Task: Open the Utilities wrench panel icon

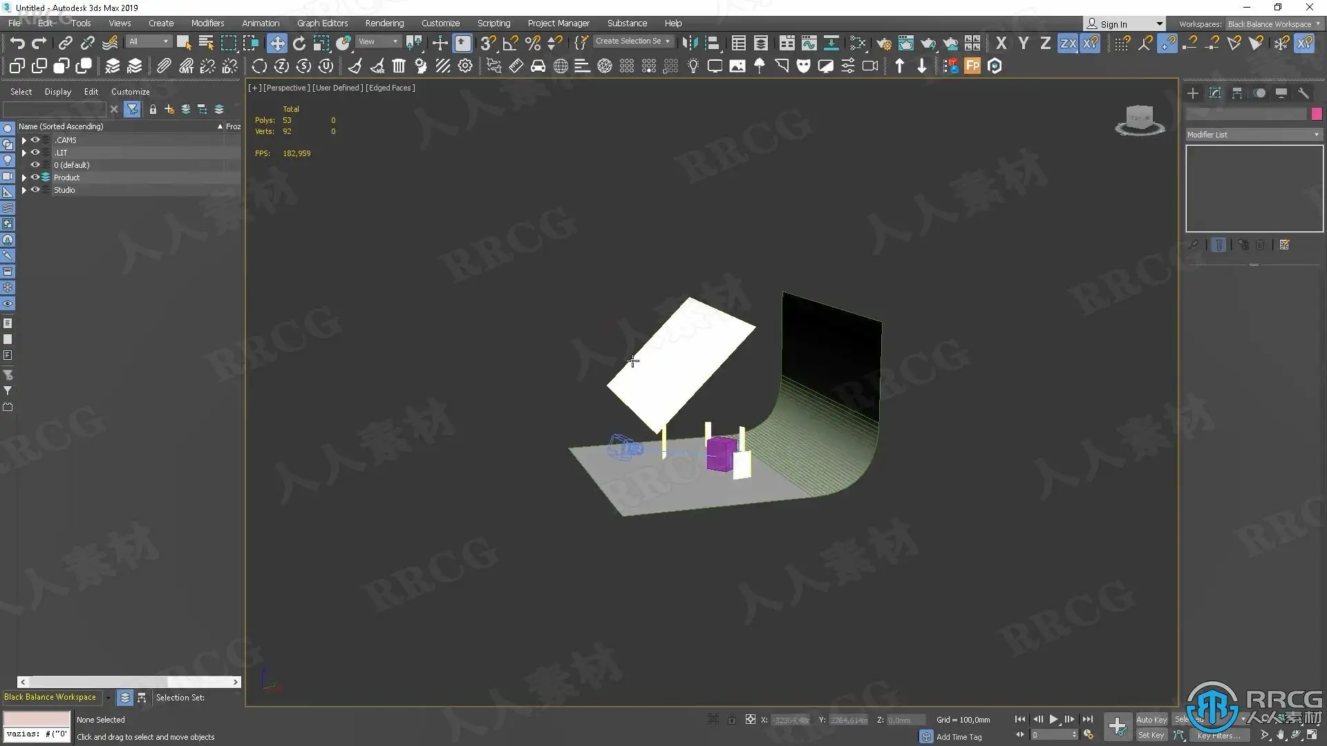Action: [x=1304, y=93]
